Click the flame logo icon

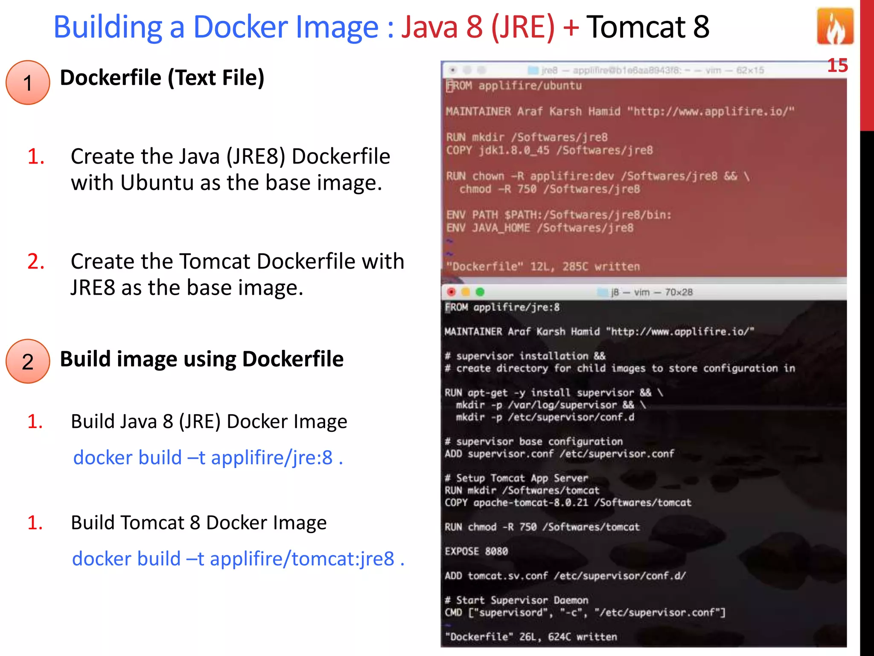tap(835, 26)
